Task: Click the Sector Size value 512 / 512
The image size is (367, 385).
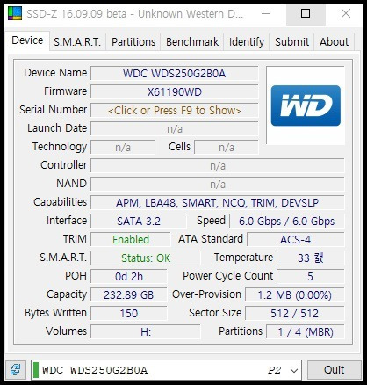Action: pyautogui.click(x=295, y=314)
